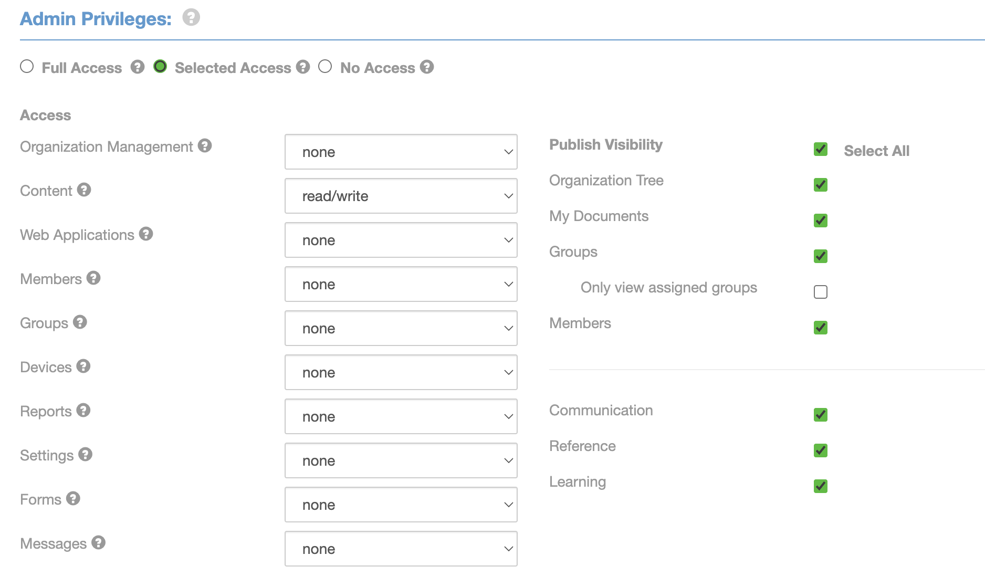Click help icon beside Devices label
The image size is (985, 587).
coord(83,366)
